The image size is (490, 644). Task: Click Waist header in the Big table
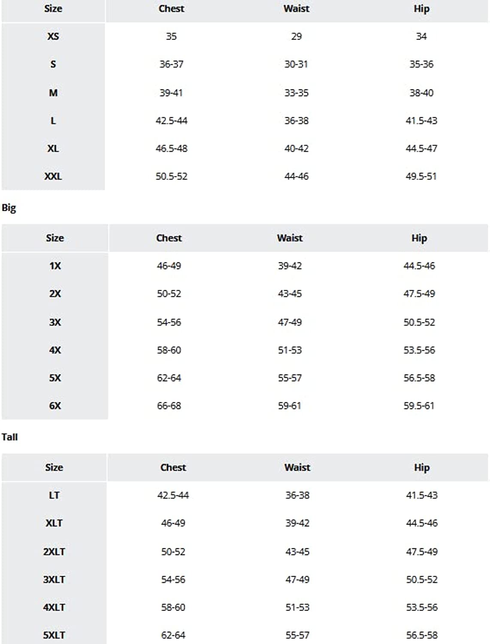(290, 238)
